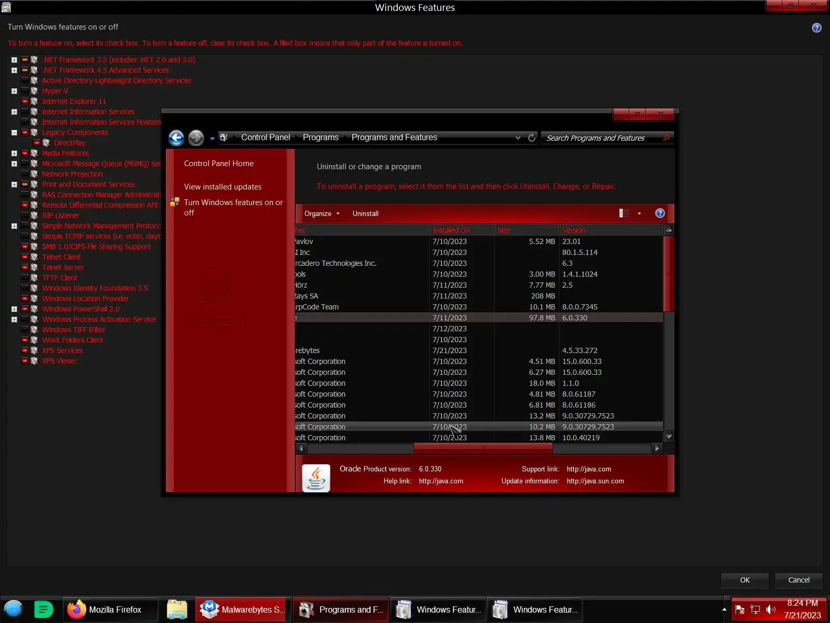The image size is (830, 623).
Task: Toggle DirectPlay checkbox under Legacy Components
Action: (x=37, y=143)
